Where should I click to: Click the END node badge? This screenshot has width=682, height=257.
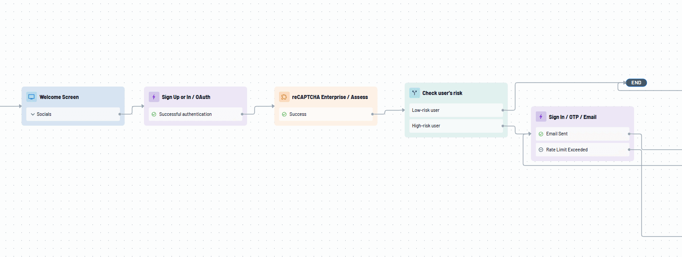636,83
